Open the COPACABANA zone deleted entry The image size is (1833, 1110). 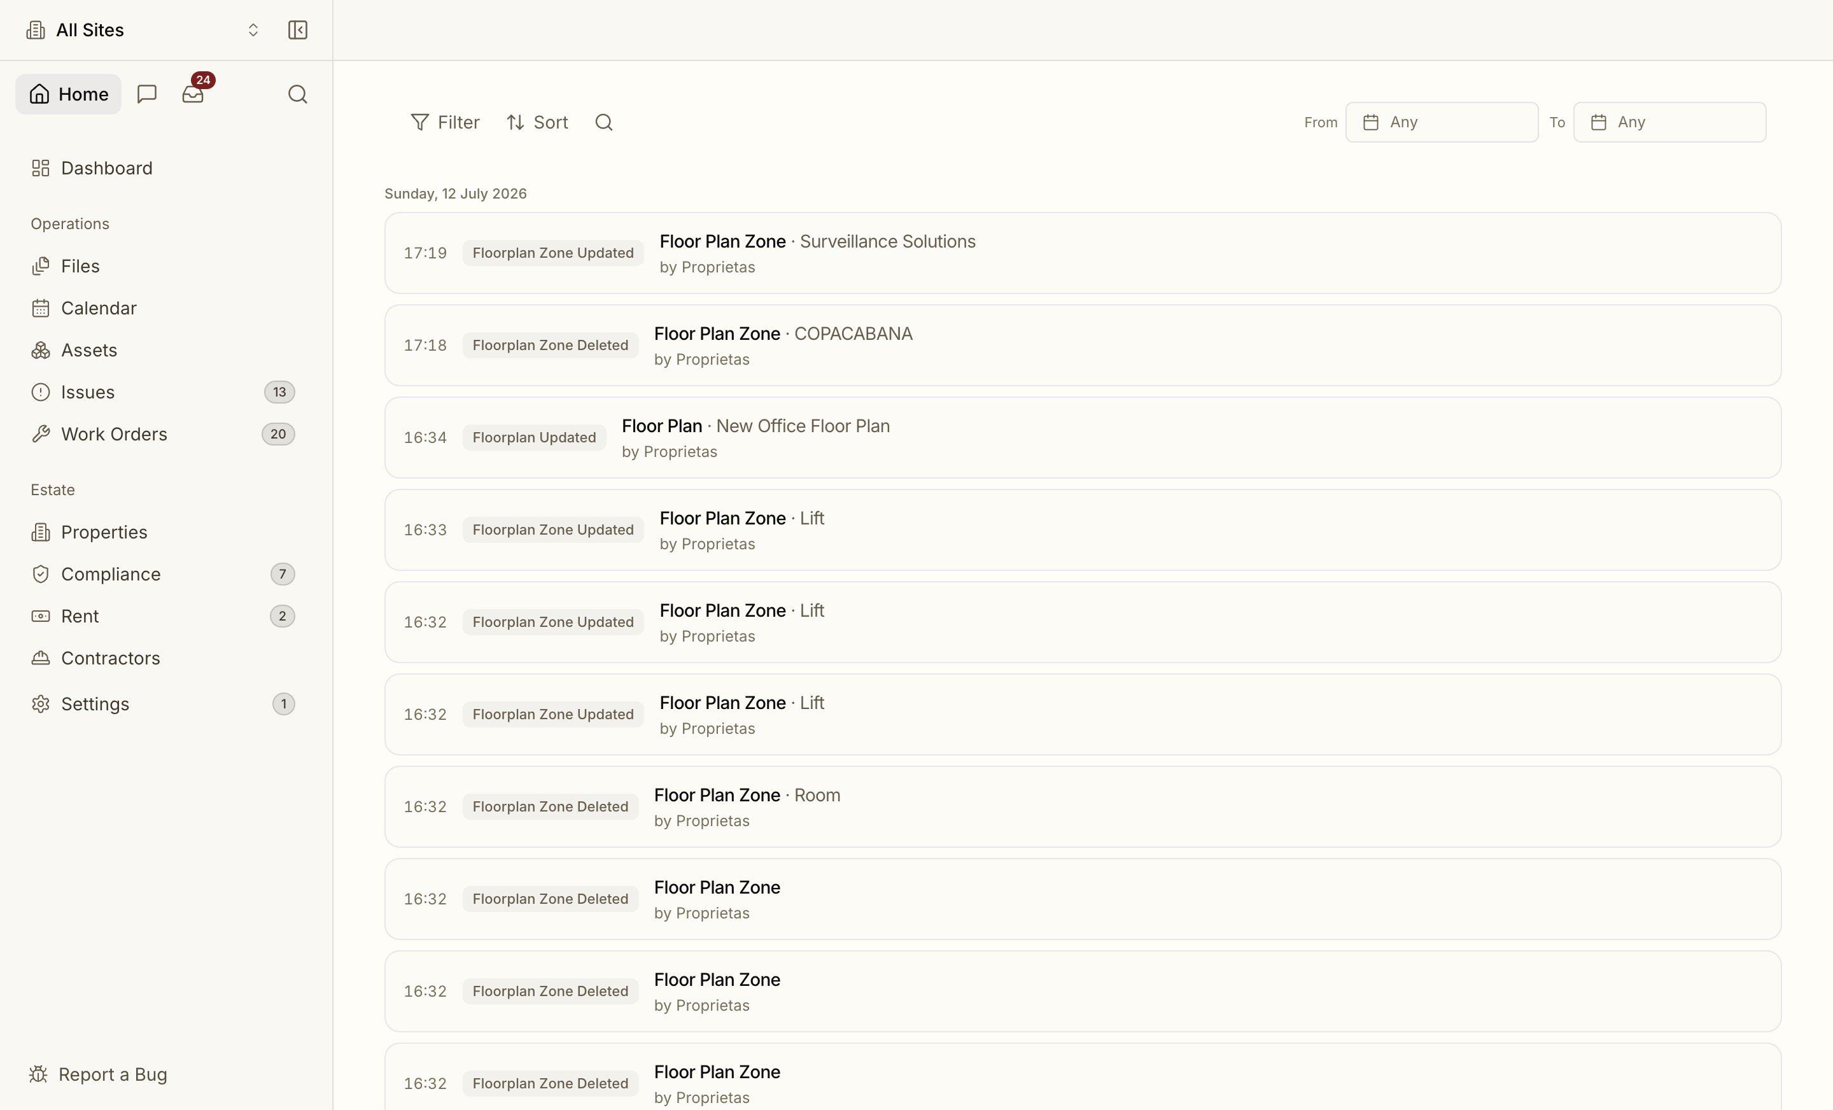[x=1083, y=345]
